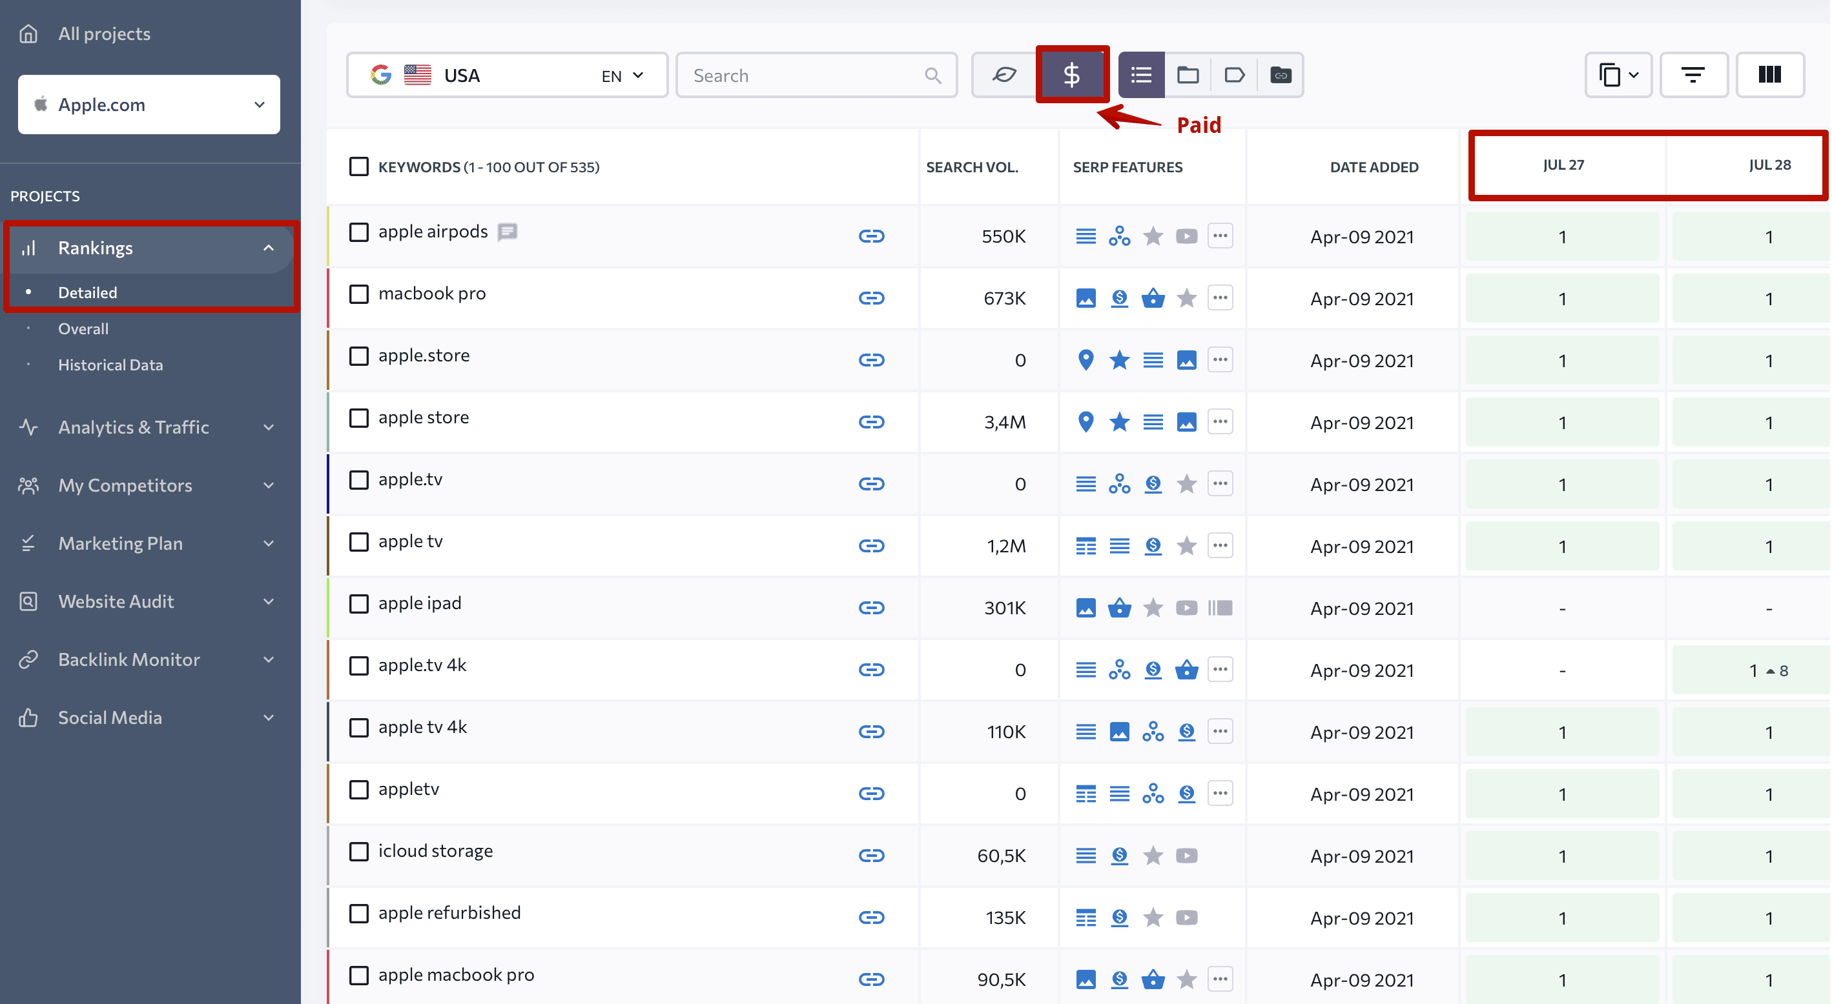Screen dimensions: 1832x1004
Task: Click the magnifier icon in Search field
Action: pos(932,75)
